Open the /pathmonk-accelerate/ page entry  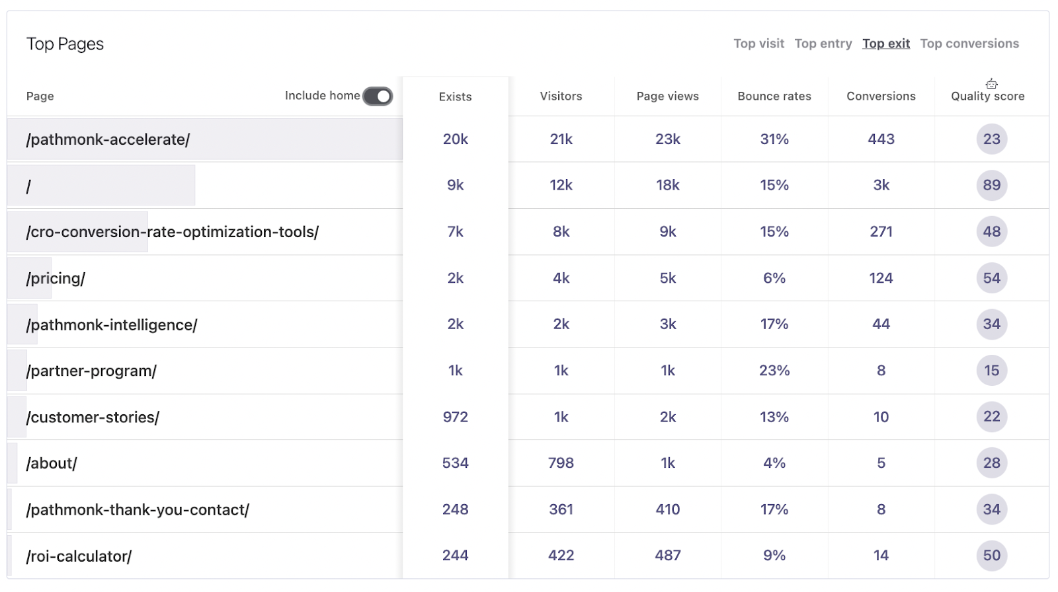tap(107, 139)
